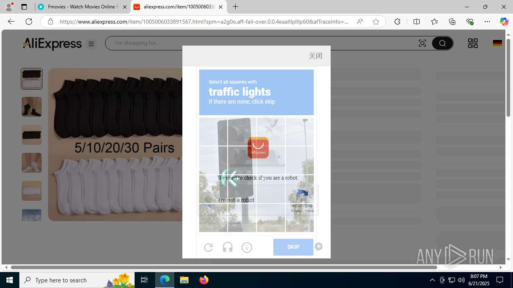Open tab actions menu icon
513x288 pixels.
point(24,7)
